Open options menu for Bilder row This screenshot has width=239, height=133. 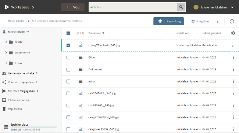click(x=233, y=58)
